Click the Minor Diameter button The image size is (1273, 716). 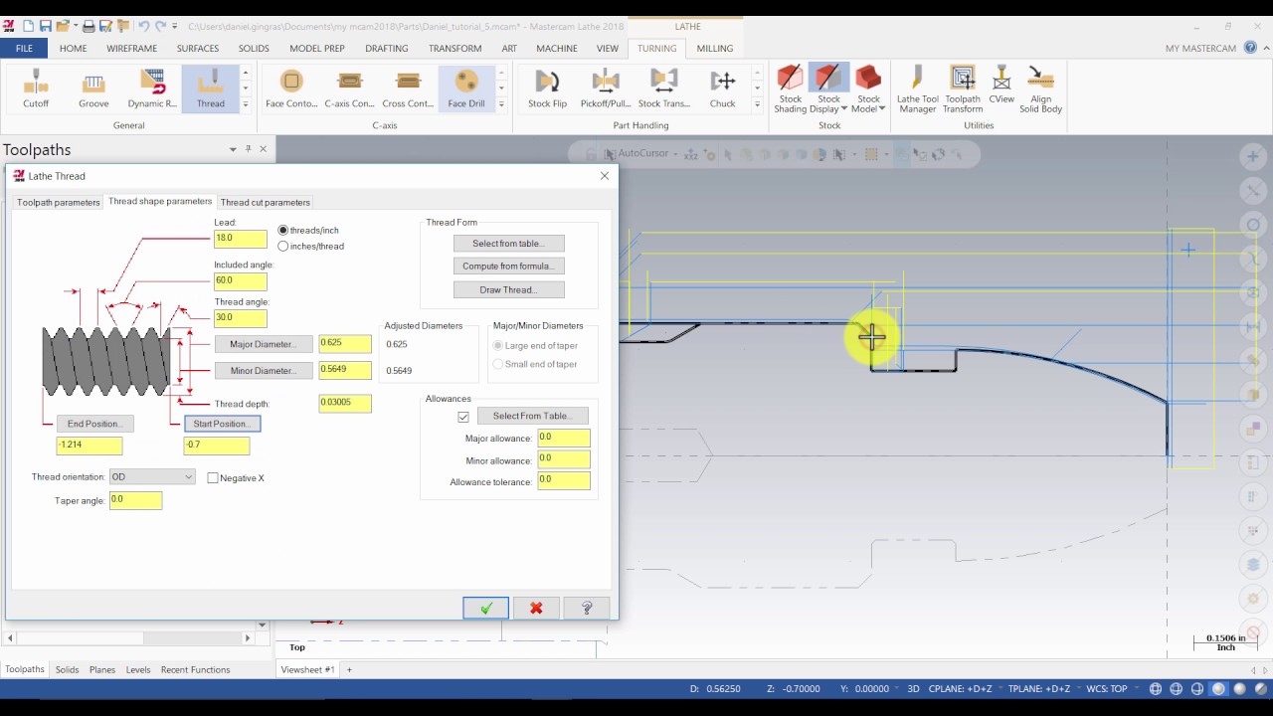pos(264,370)
